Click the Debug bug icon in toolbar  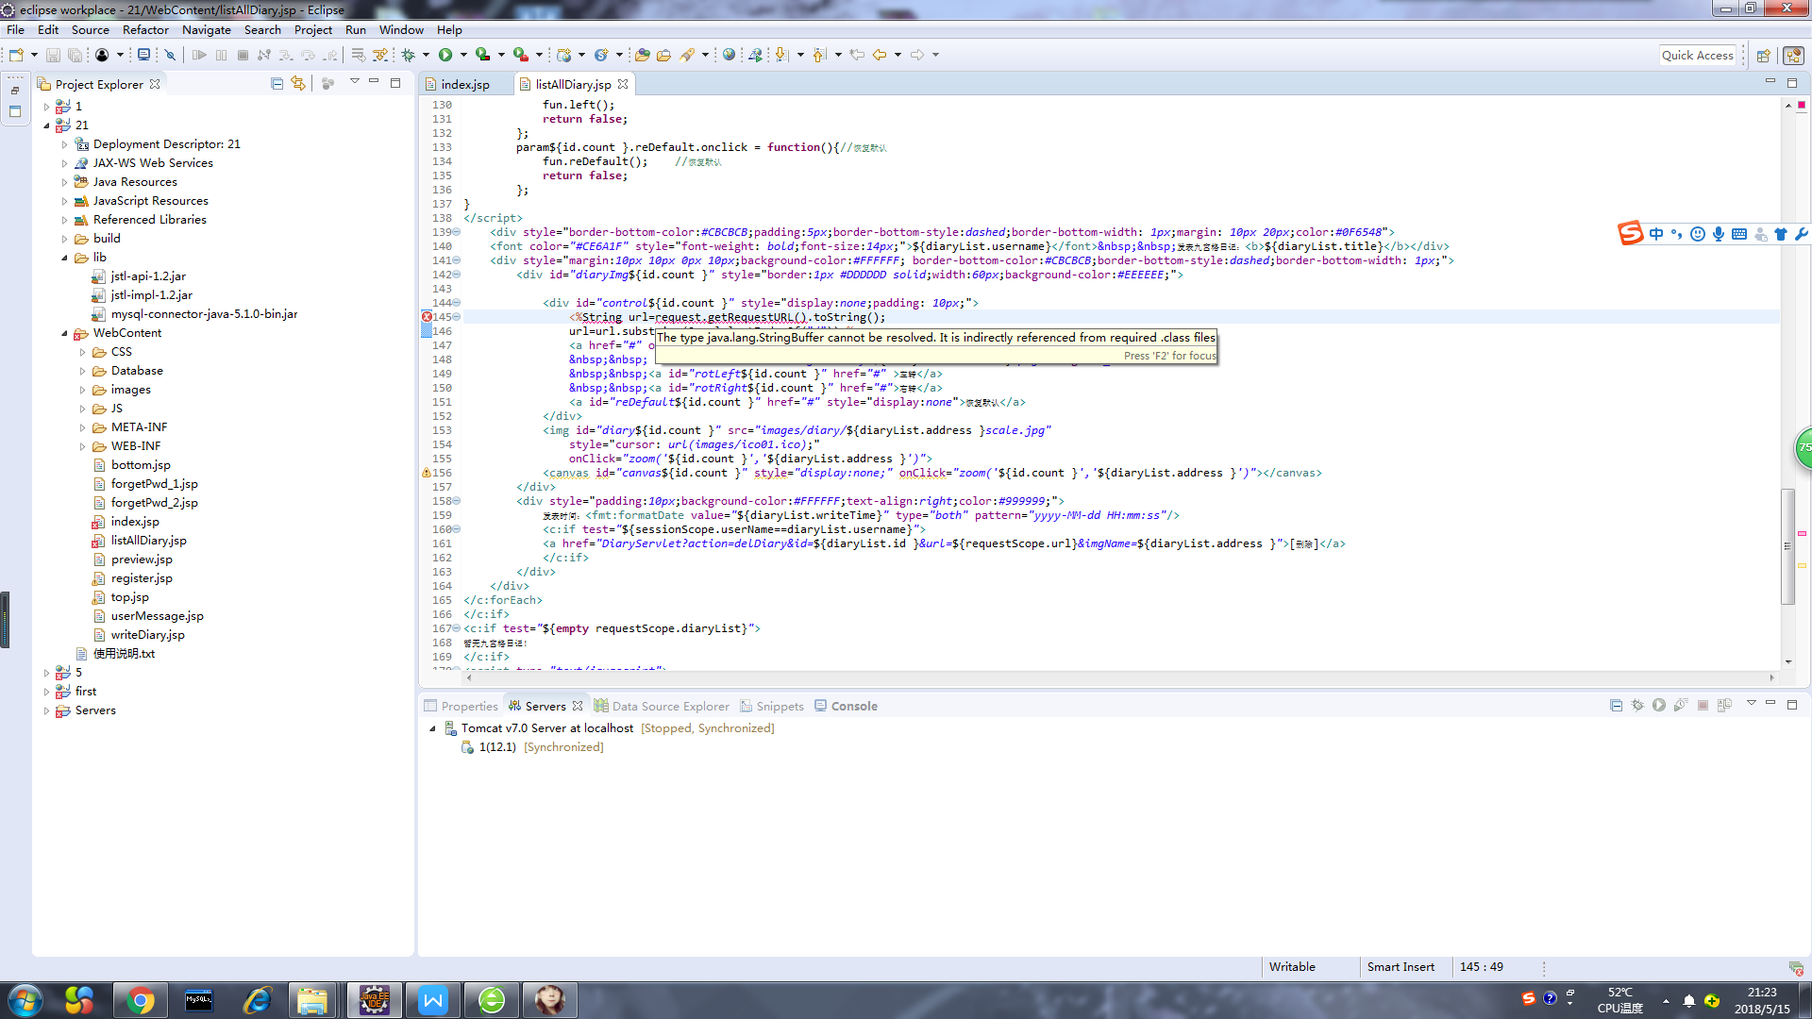coord(409,55)
